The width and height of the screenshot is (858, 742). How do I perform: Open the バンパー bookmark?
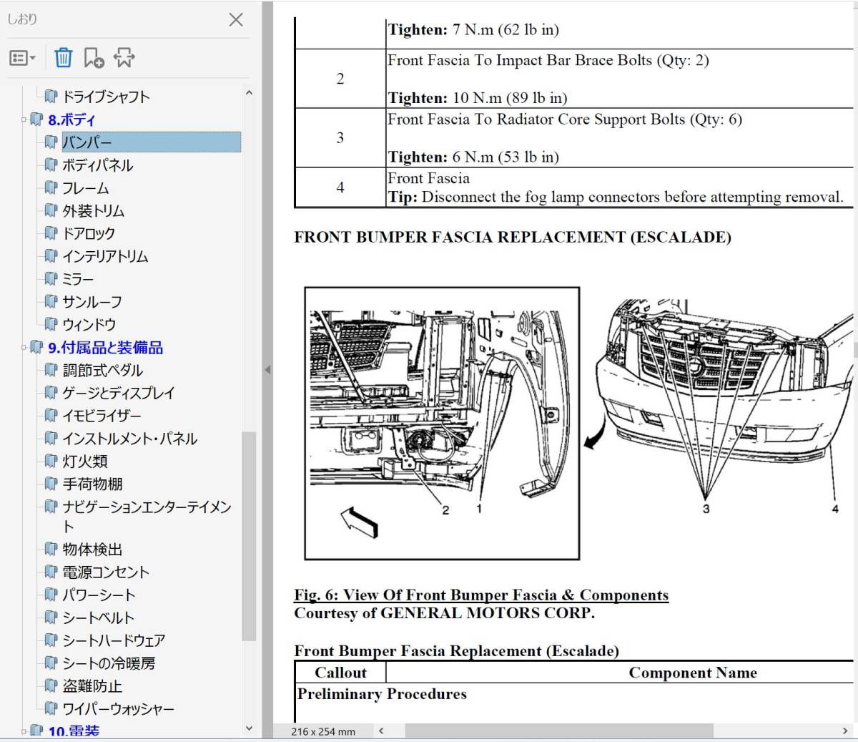point(151,142)
